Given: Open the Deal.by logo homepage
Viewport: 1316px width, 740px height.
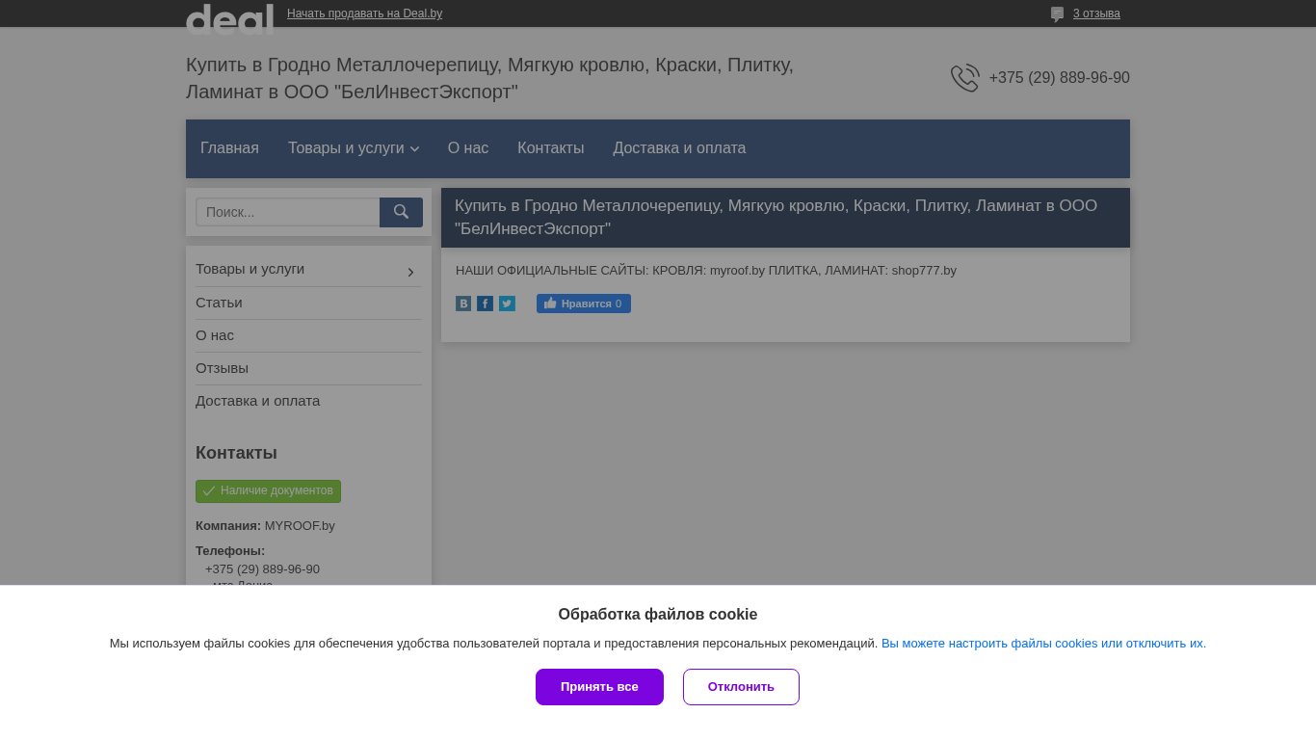Looking at the screenshot, I should coord(229,19).
